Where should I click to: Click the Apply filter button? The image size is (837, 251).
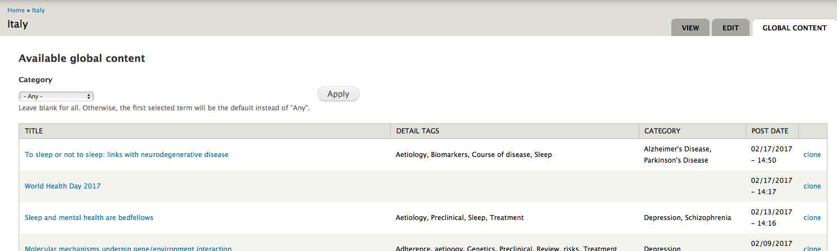338,94
